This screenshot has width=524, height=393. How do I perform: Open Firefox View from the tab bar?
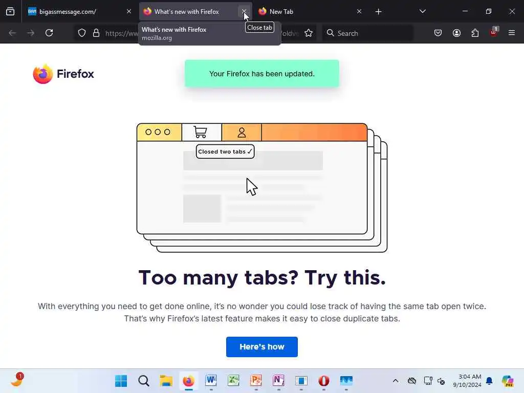[10, 12]
